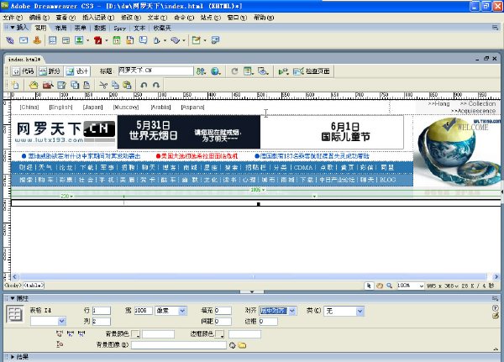Image resolution: width=504 pixels, height=362 pixels.
Task: Switch to the Spry insert tab
Action: [120, 28]
